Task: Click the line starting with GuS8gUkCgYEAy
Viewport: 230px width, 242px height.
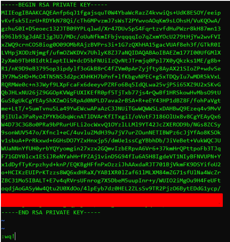Action: (111, 101)
